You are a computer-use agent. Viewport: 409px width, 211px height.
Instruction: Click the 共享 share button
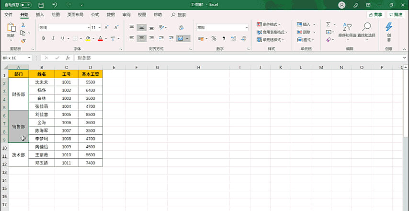pyautogui.click(x=375, y=14)
